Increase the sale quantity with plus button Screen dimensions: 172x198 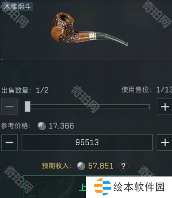click(x=165, y=107)
